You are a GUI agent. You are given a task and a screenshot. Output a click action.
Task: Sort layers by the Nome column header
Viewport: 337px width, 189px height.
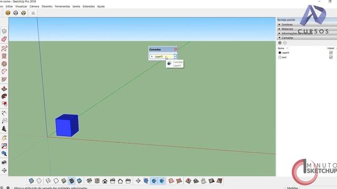click(281, 48)
